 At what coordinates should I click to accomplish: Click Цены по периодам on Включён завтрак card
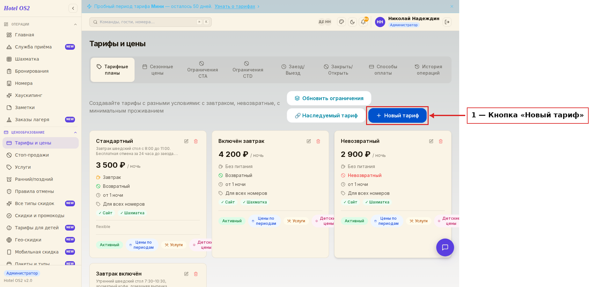point(264,221)
